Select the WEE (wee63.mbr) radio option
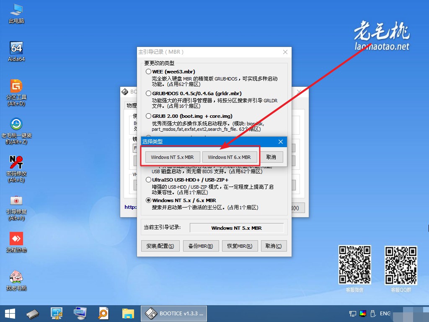Viewport: 429px width, 322px height. point(148,71)
